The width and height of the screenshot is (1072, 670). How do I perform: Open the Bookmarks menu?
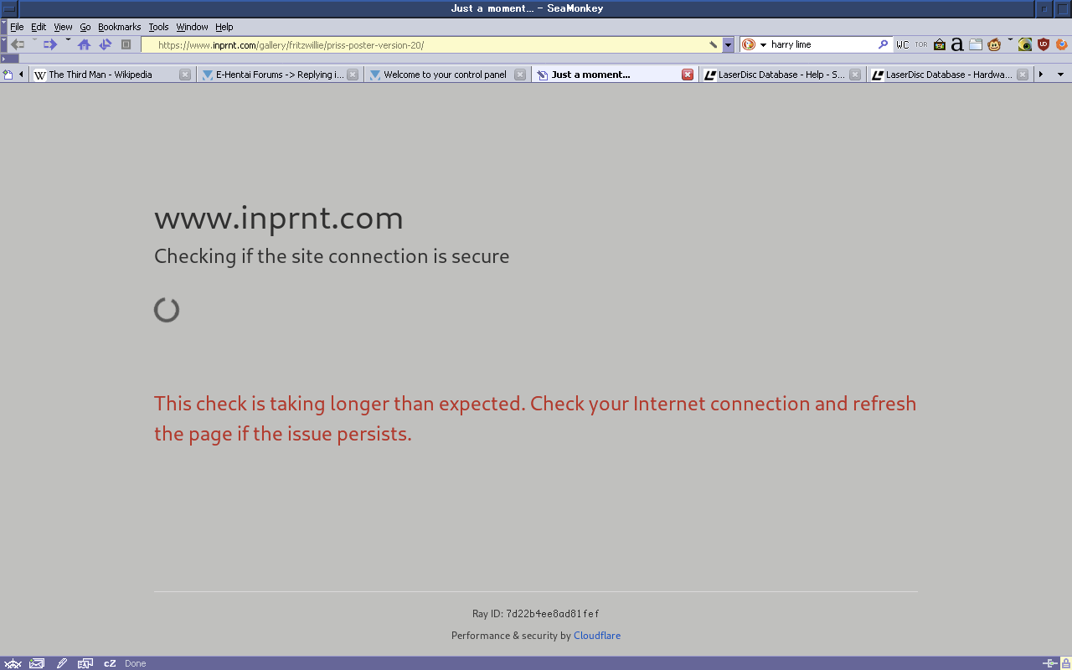120,27
